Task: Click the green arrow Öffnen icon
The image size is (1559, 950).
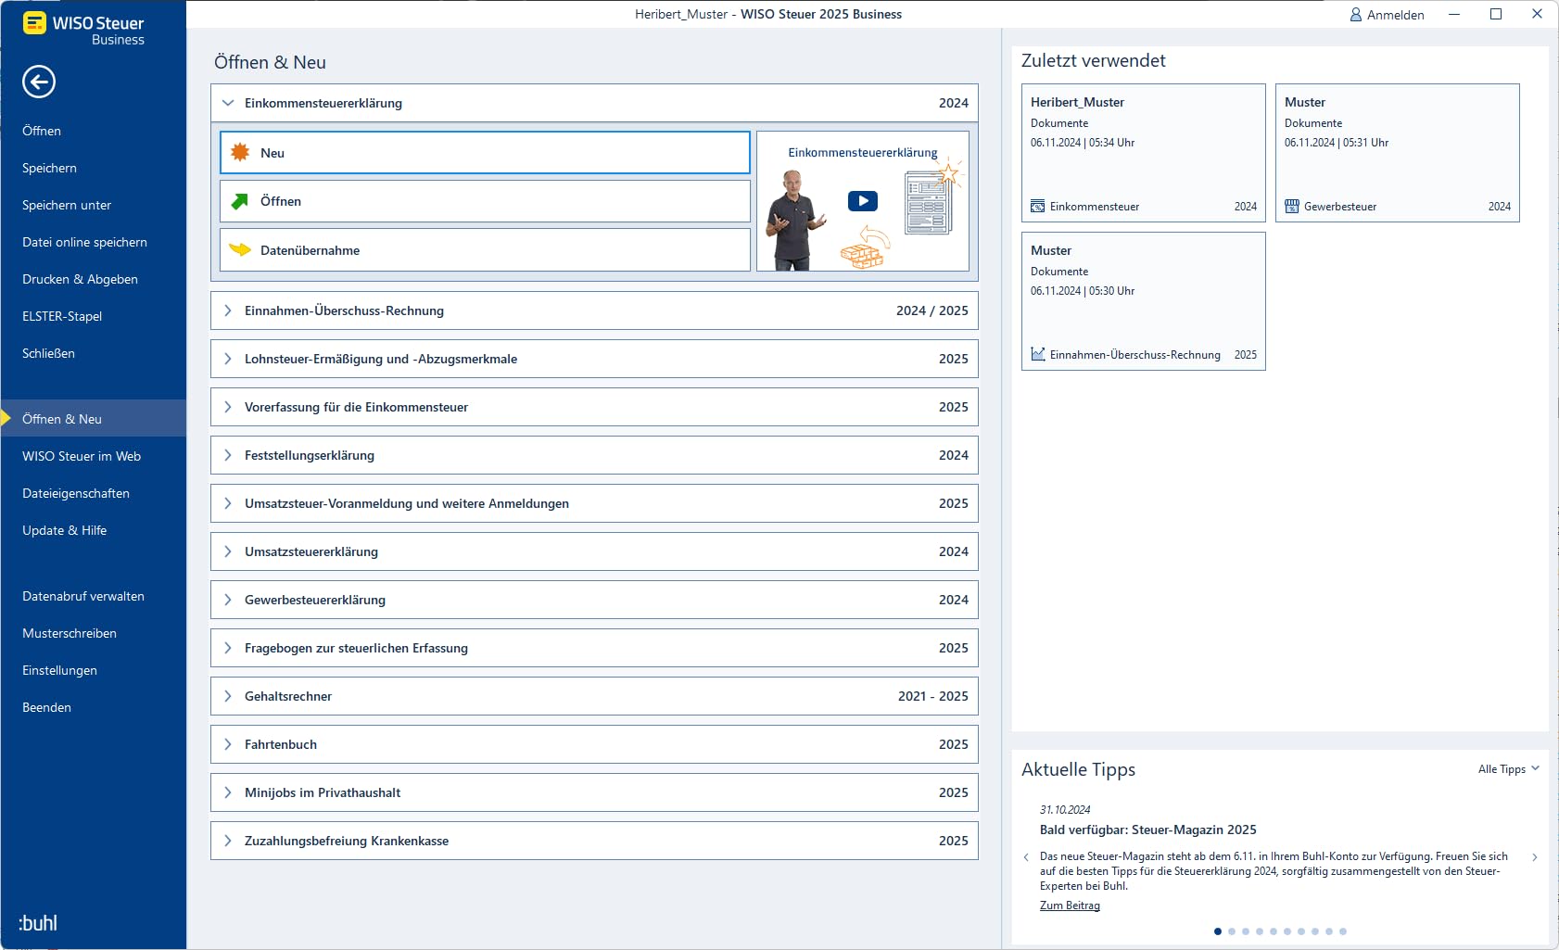Action: 240,201
